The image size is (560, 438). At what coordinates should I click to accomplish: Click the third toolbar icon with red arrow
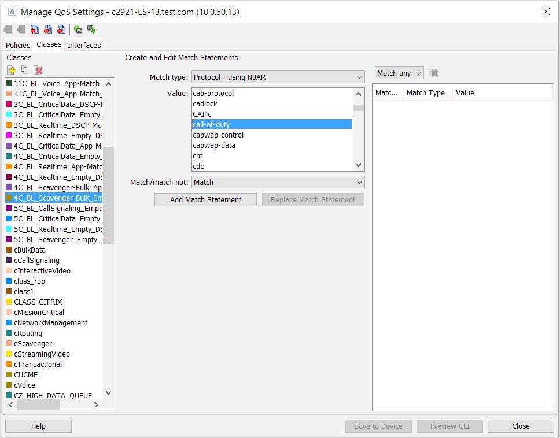click(35, 29)
